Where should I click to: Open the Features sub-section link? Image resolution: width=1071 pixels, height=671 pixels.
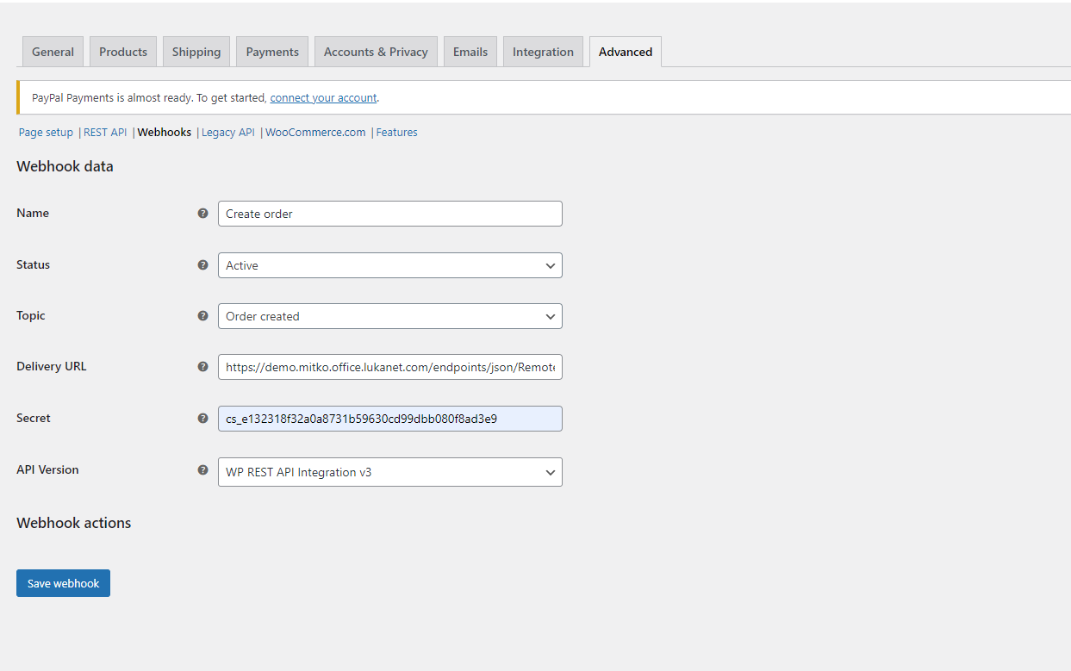[x=396, y=133]
